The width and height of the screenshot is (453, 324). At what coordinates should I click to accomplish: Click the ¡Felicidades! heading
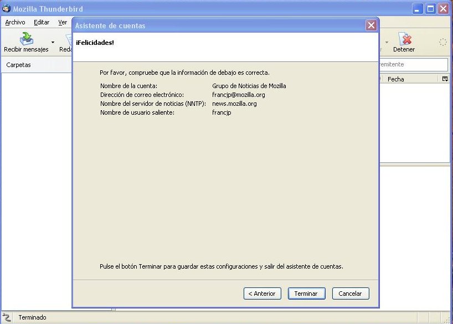(x=95, y=43)
